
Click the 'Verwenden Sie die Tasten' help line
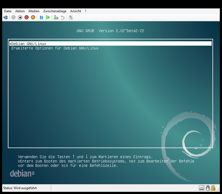85,157
